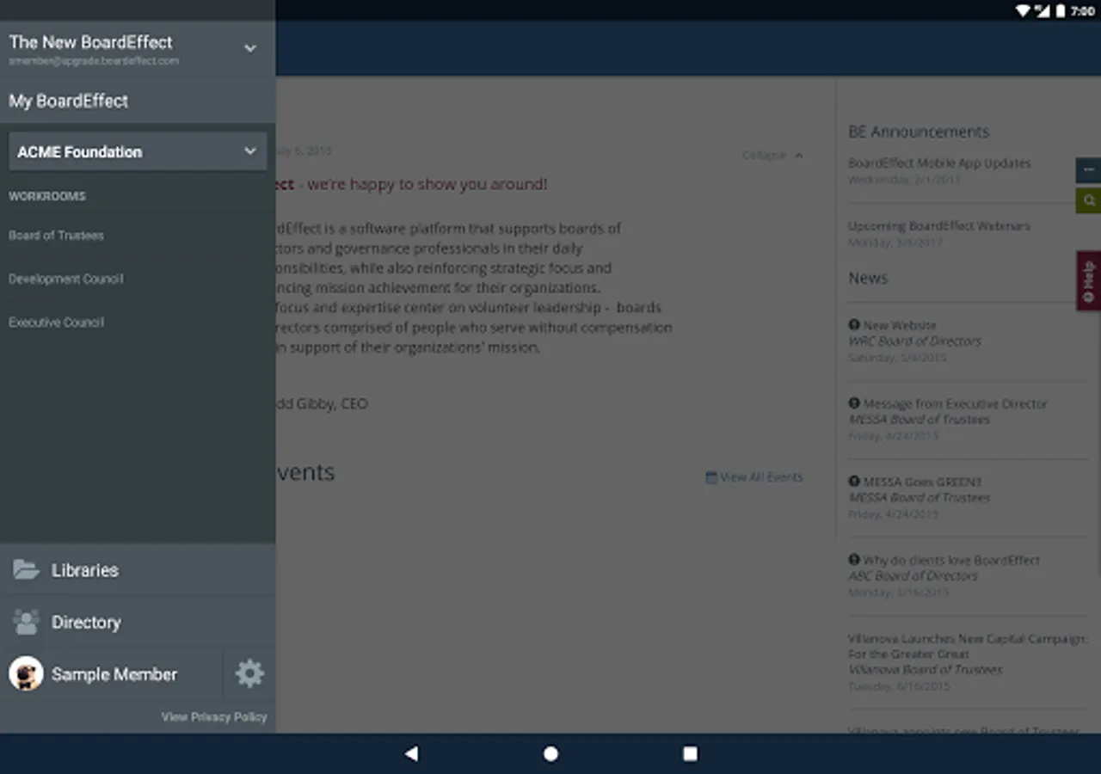
Task: Open Why do clients love BoardEffect
Action: click(x=951, y=560)
